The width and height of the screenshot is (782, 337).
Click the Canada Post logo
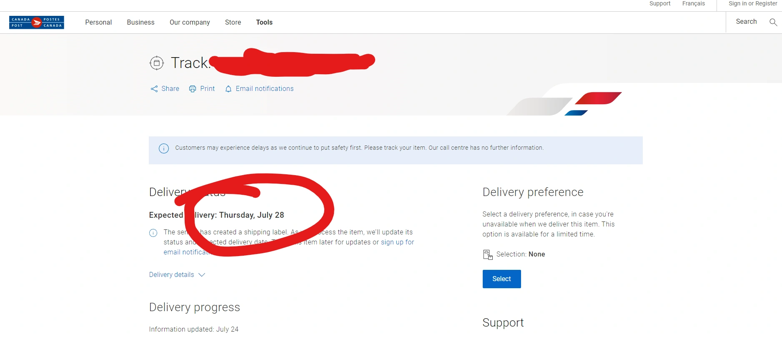[x=37, y=23]
